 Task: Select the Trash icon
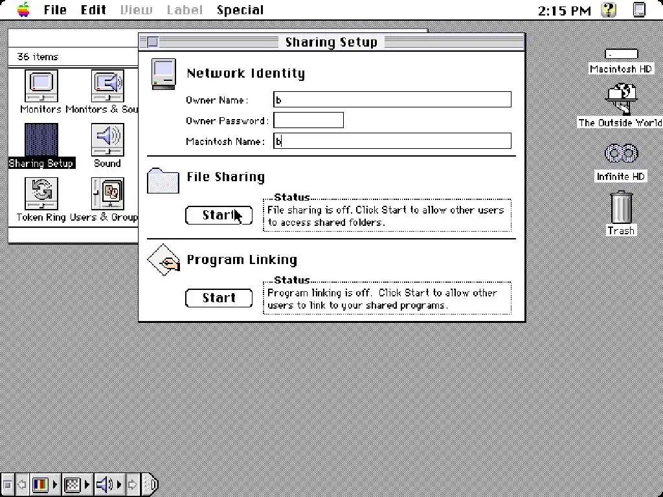621,207
